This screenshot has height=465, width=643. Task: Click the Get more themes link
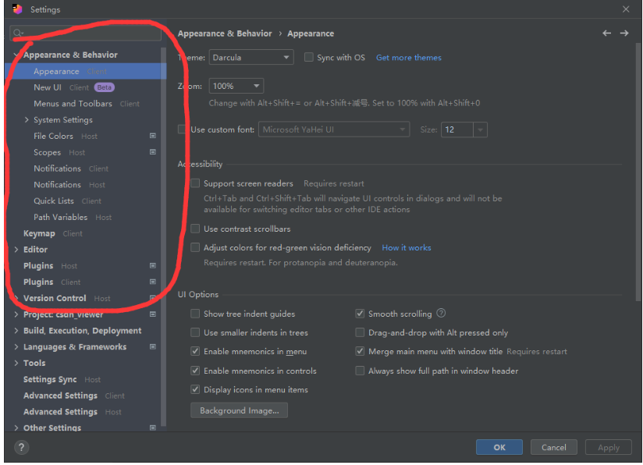pyautogui.click(x=408, y=58)
